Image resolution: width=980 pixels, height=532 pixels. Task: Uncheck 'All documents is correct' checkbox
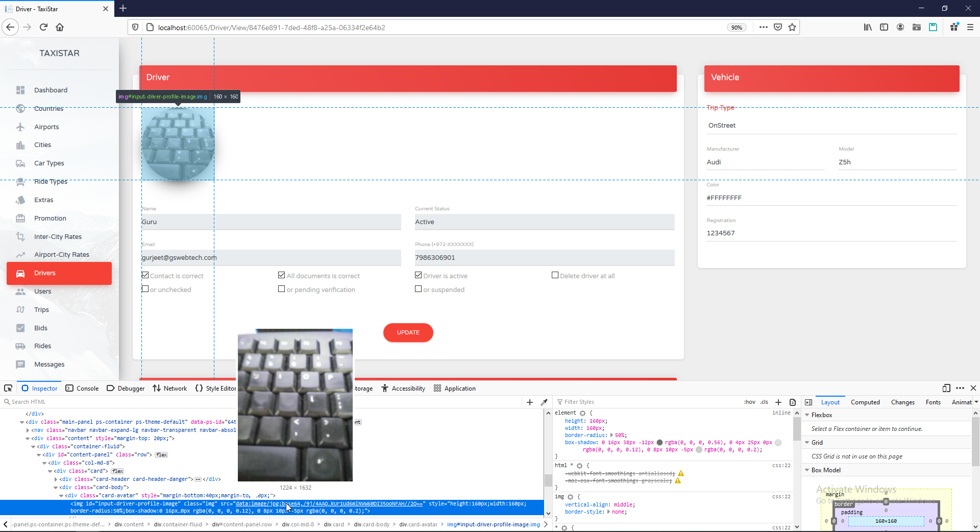coord(282,275)
